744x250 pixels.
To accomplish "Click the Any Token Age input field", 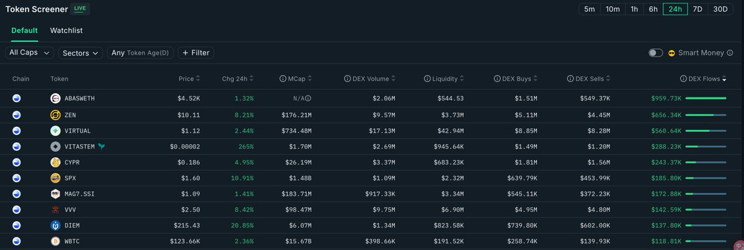I will (140, 53).
